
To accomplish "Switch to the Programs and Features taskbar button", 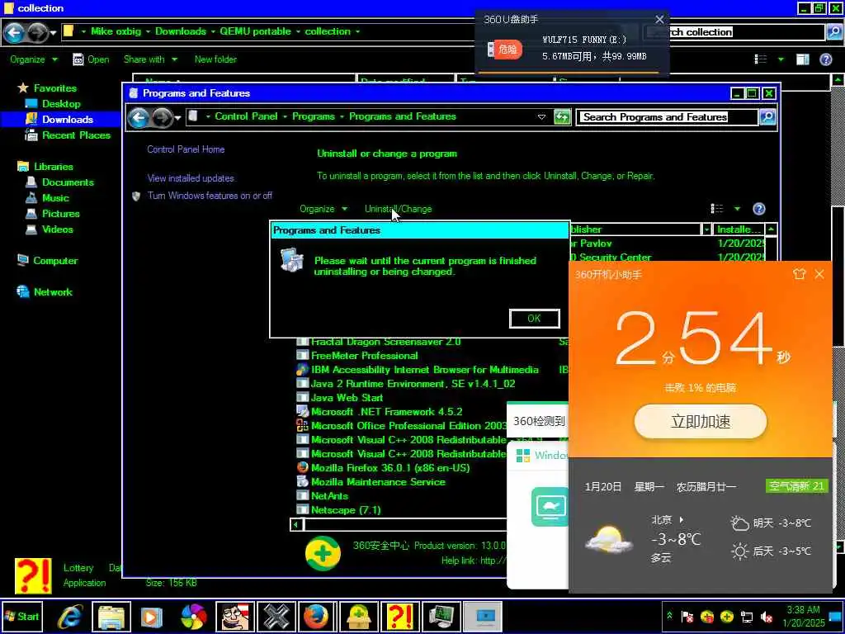I will tap(483, 617).
